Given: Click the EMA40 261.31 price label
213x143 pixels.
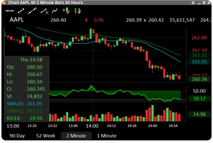Looking at the screenshot, I should [200, 55].
